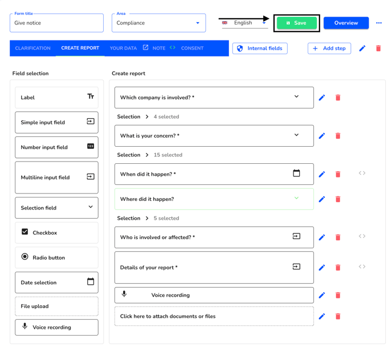
Task: Open the Note tab
Action: click(159, 48)
